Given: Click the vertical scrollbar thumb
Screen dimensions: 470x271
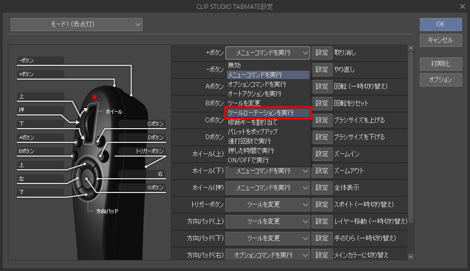Looking at the screenshot, I should [411, 137].
